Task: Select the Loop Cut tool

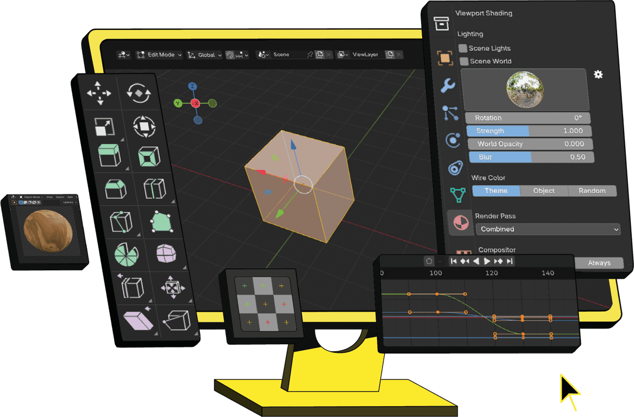Action: click(x=154, y=188)
